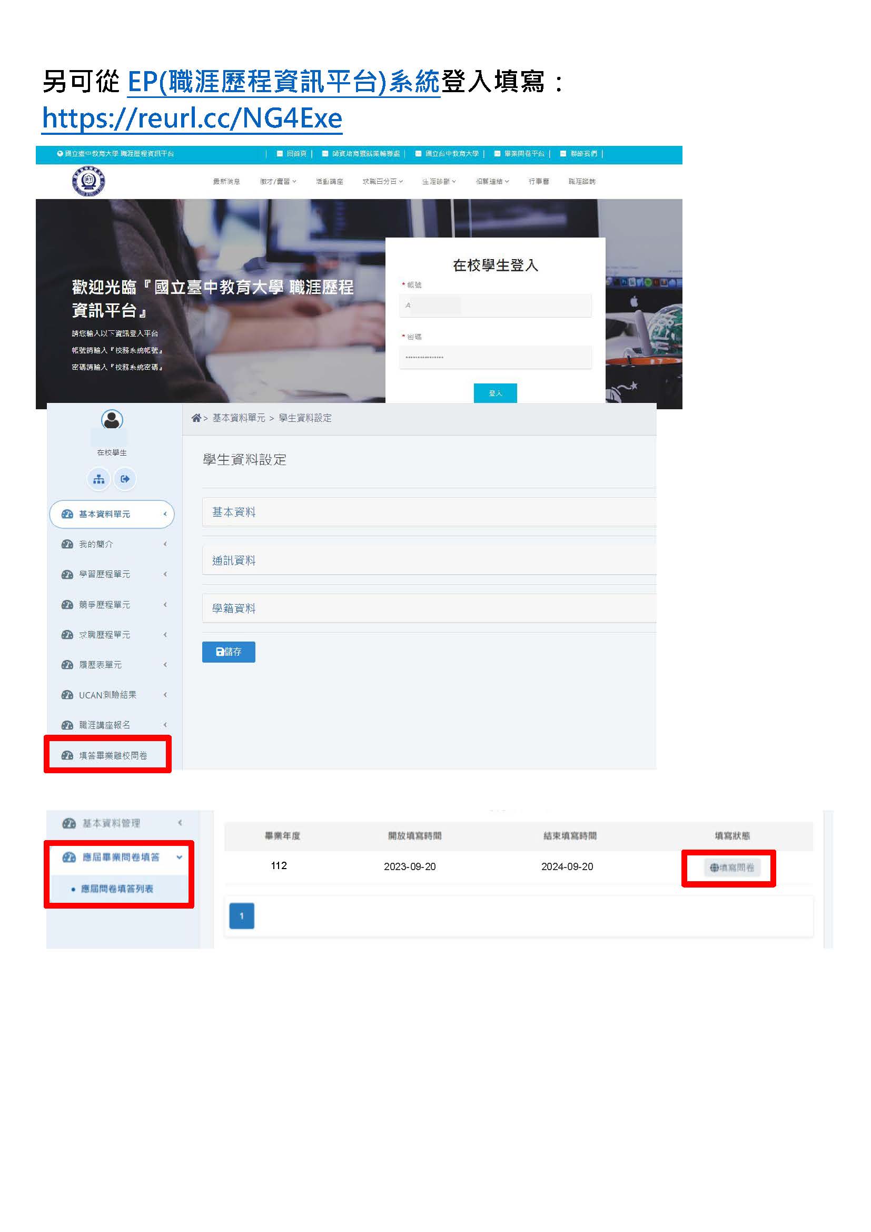Click the dashboard icon beside 基本資料管理
The image size is (871, 1232).
[69, 823]
